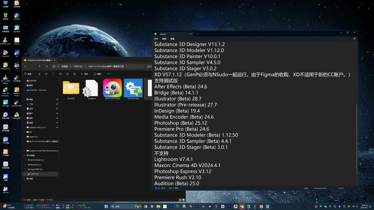Select the NSudoLG.exe file icon
374x210 pixels.
133,89
